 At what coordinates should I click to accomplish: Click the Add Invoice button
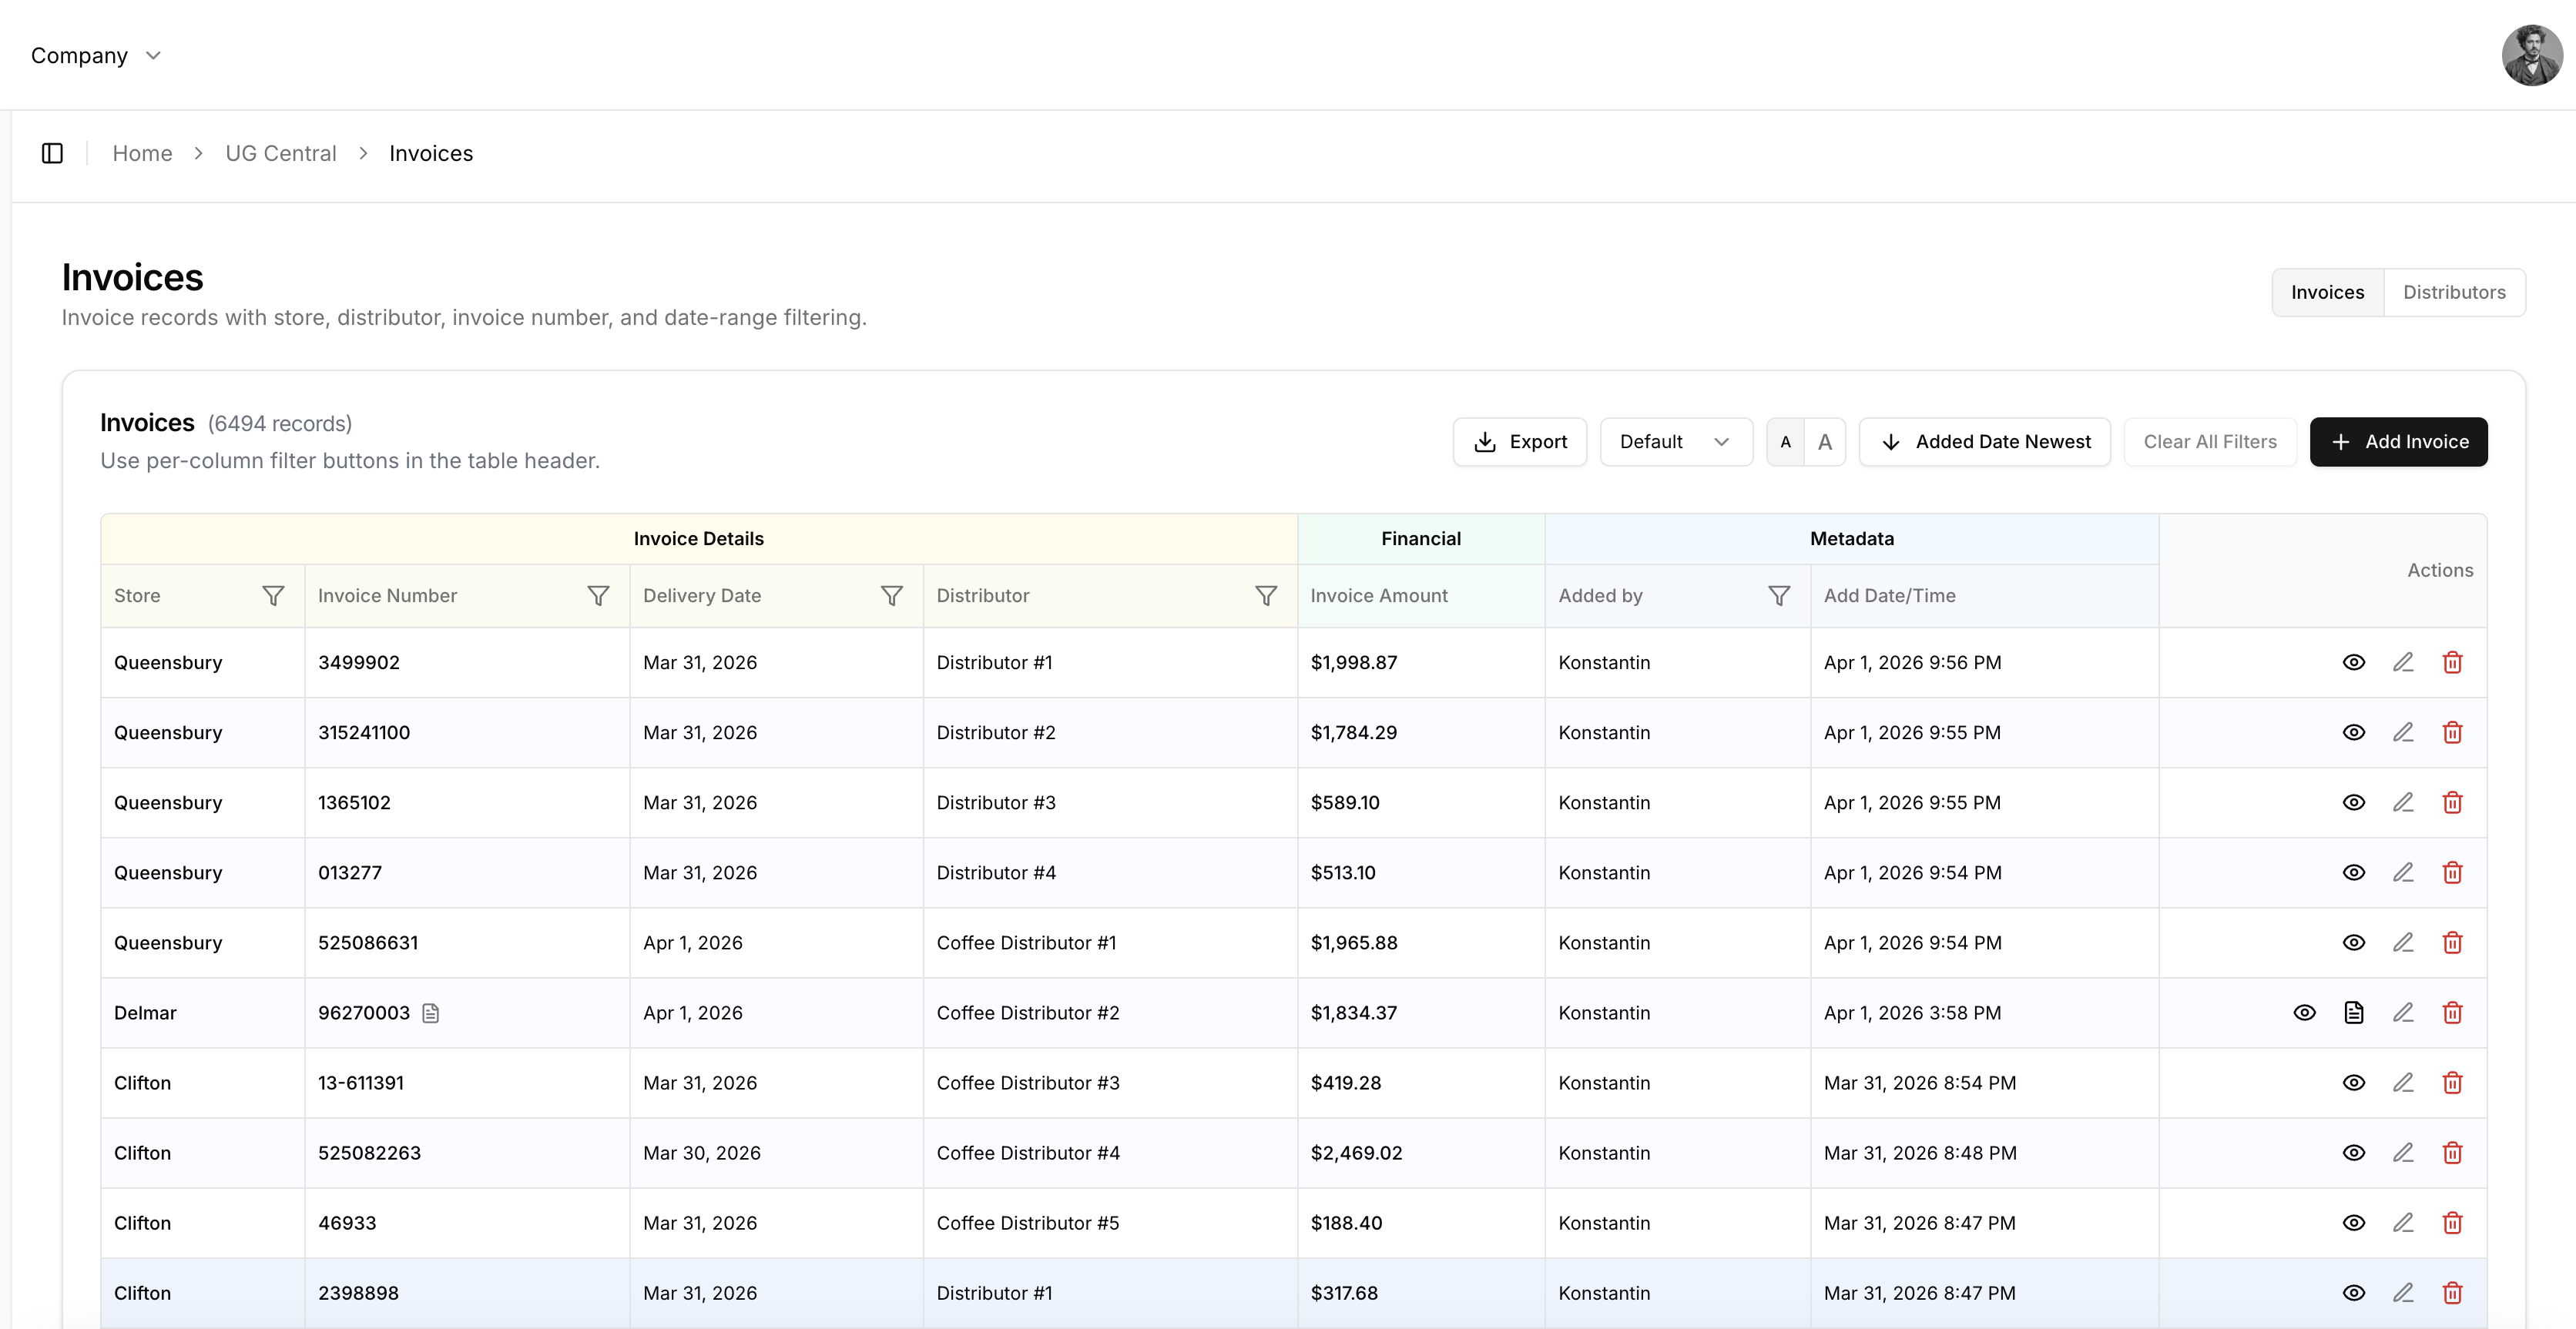(x=2398, y=442)
